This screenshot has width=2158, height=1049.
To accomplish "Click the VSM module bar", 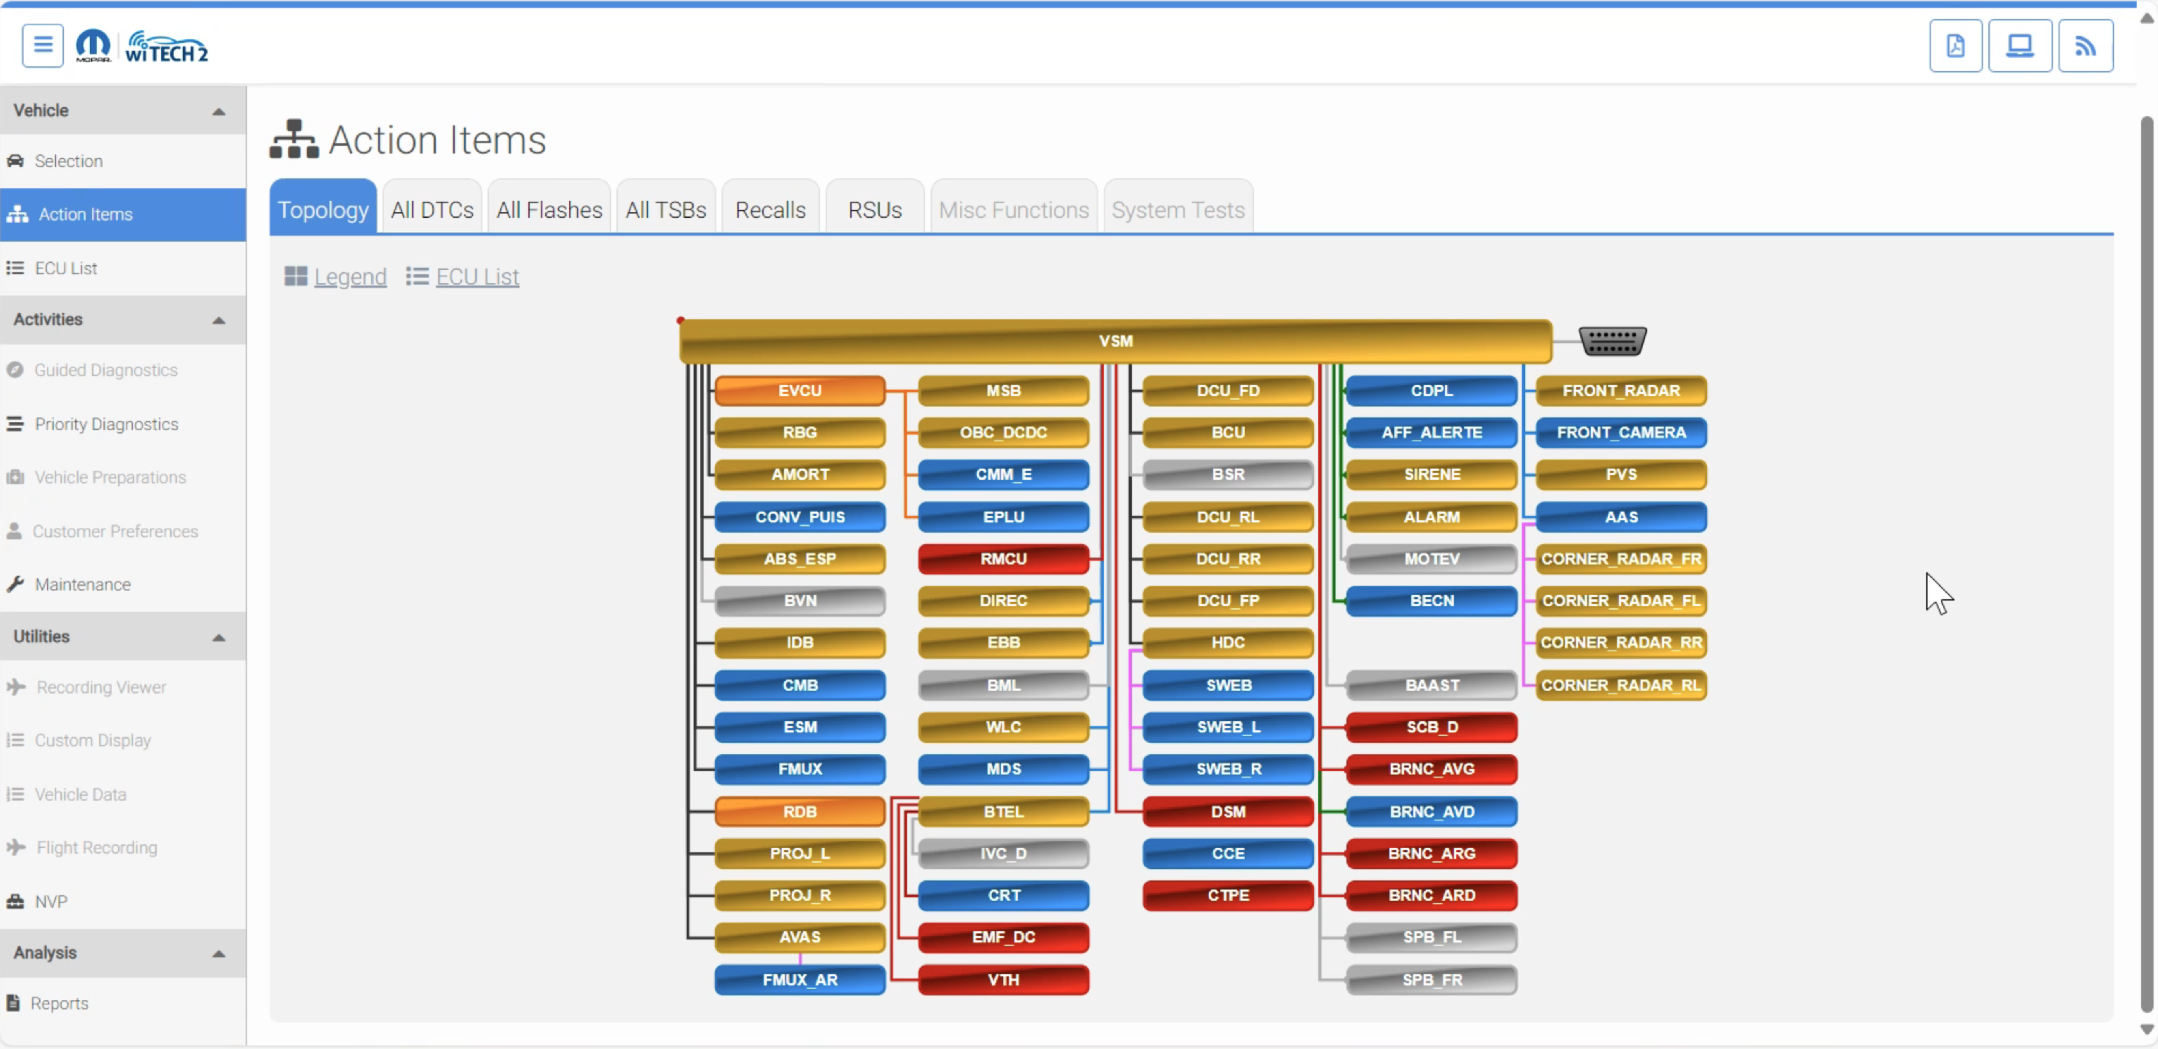I will pyautogui.click(x=1116, y=341).
